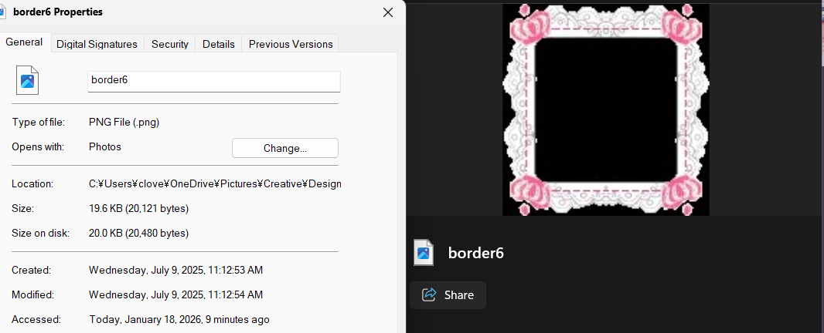Viewport: 824px width, 333px height.
Task: Click the 'Type of file:' label
Action: pyautogui.click(x=39, y=123)
